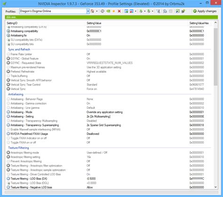The width and height of the screenshot is (223, 197).
Task: Click the export profiles green arrow icon
Action: 141,11
